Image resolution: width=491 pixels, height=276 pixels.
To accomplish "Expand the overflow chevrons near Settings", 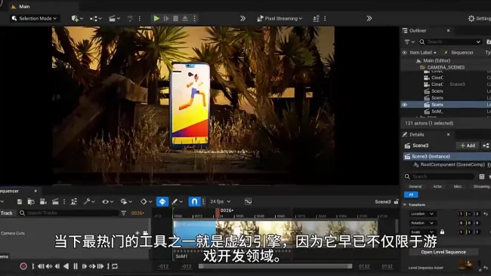I will (x=369, y=18).
